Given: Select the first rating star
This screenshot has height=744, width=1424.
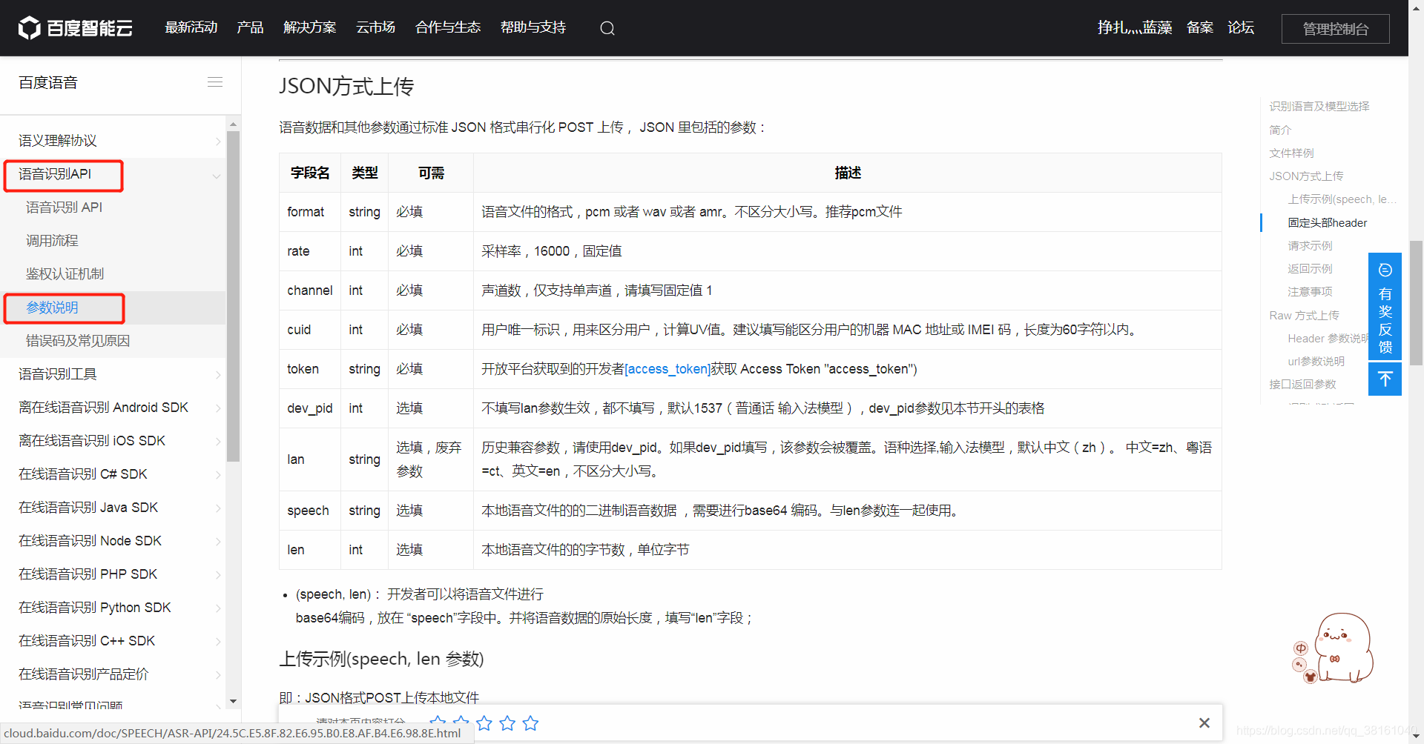Looking at the screenshot, I should click(438, 723).
